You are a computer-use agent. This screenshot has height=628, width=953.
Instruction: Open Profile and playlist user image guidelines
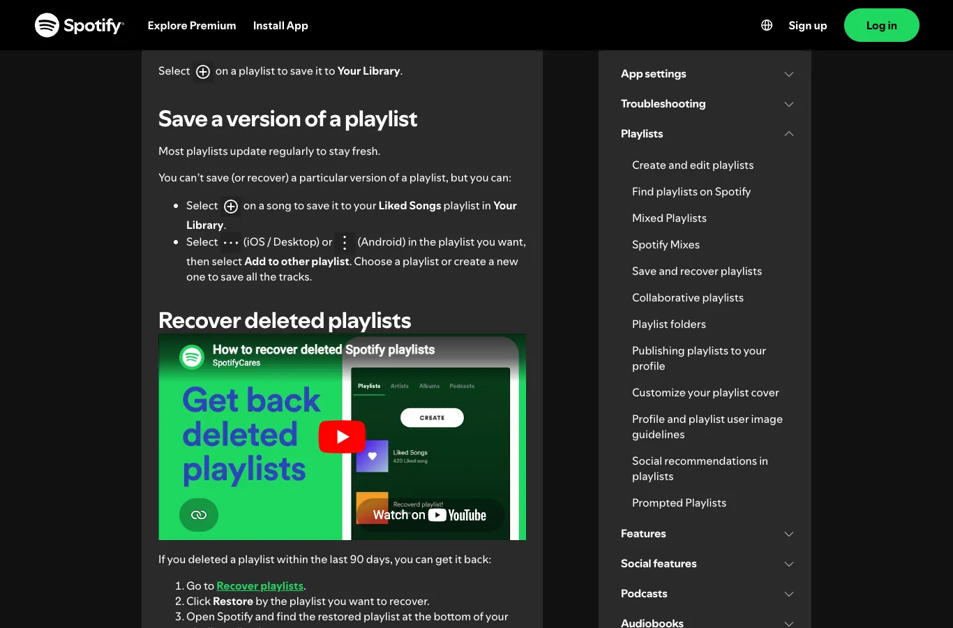pos(707,427)
